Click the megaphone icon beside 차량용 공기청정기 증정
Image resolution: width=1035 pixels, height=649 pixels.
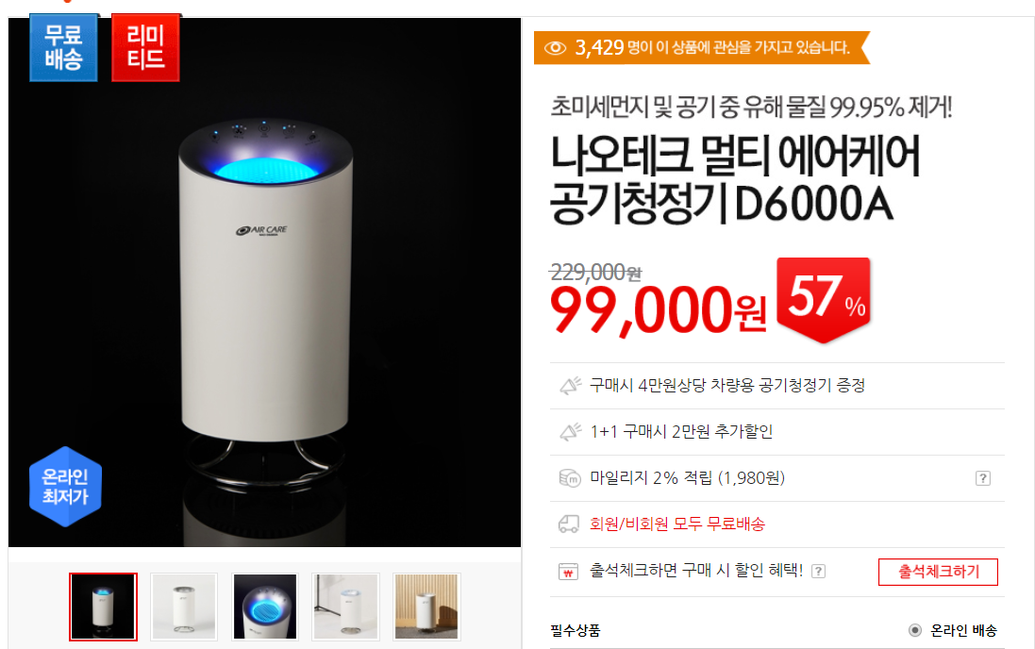coord(570,386)
